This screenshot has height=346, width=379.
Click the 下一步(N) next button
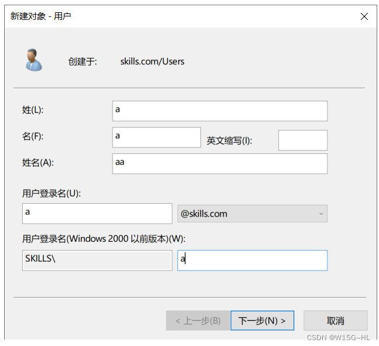click(262, 320)
